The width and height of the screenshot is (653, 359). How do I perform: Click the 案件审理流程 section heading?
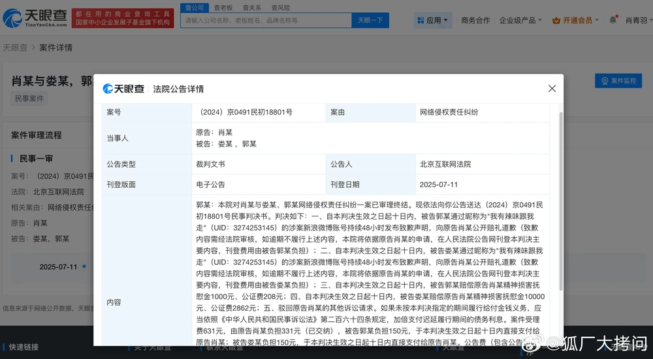point(36,135)
